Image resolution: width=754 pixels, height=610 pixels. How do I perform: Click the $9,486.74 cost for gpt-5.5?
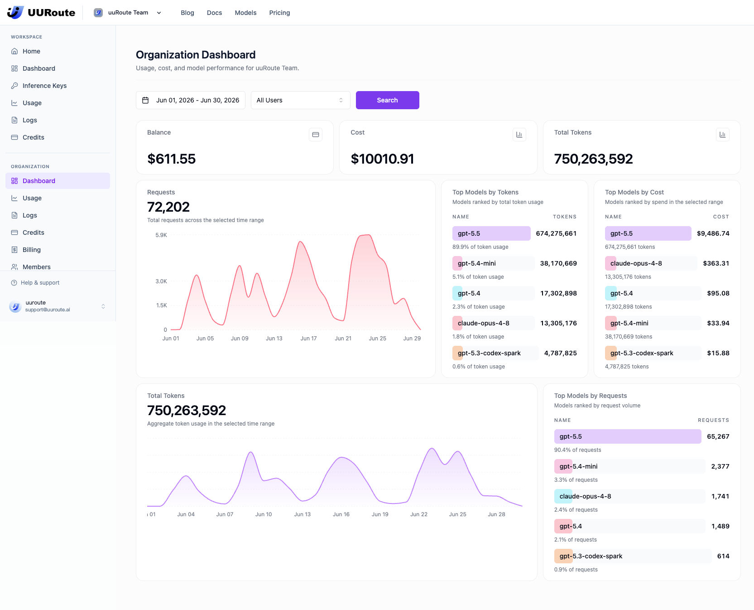pyautogui.click(x=713, y=233)
